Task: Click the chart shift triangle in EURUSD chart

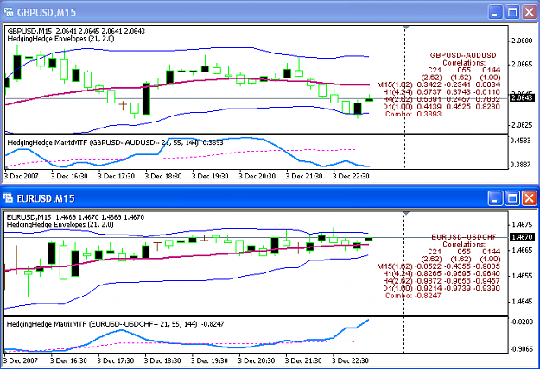Action: pos(406,213)
